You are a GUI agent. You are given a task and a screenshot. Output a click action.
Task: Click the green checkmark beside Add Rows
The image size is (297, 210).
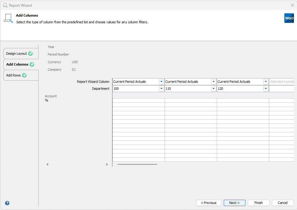(x=24, y=75)
